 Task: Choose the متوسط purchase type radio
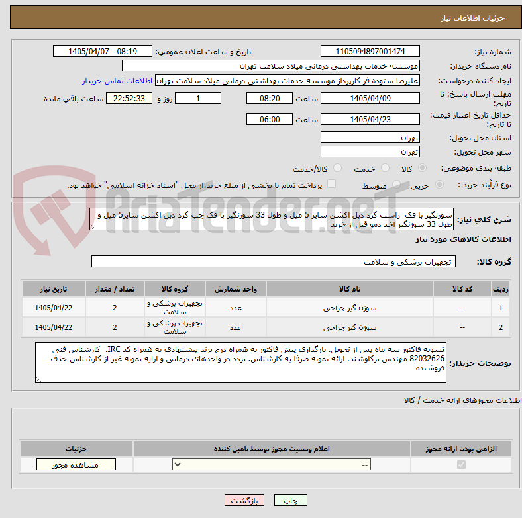(x=396, y=185)
